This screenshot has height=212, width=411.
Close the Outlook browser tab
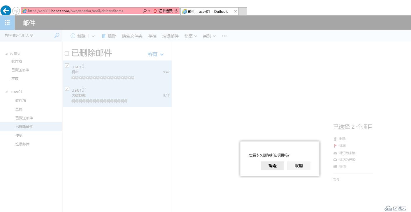tap(236, 11)
